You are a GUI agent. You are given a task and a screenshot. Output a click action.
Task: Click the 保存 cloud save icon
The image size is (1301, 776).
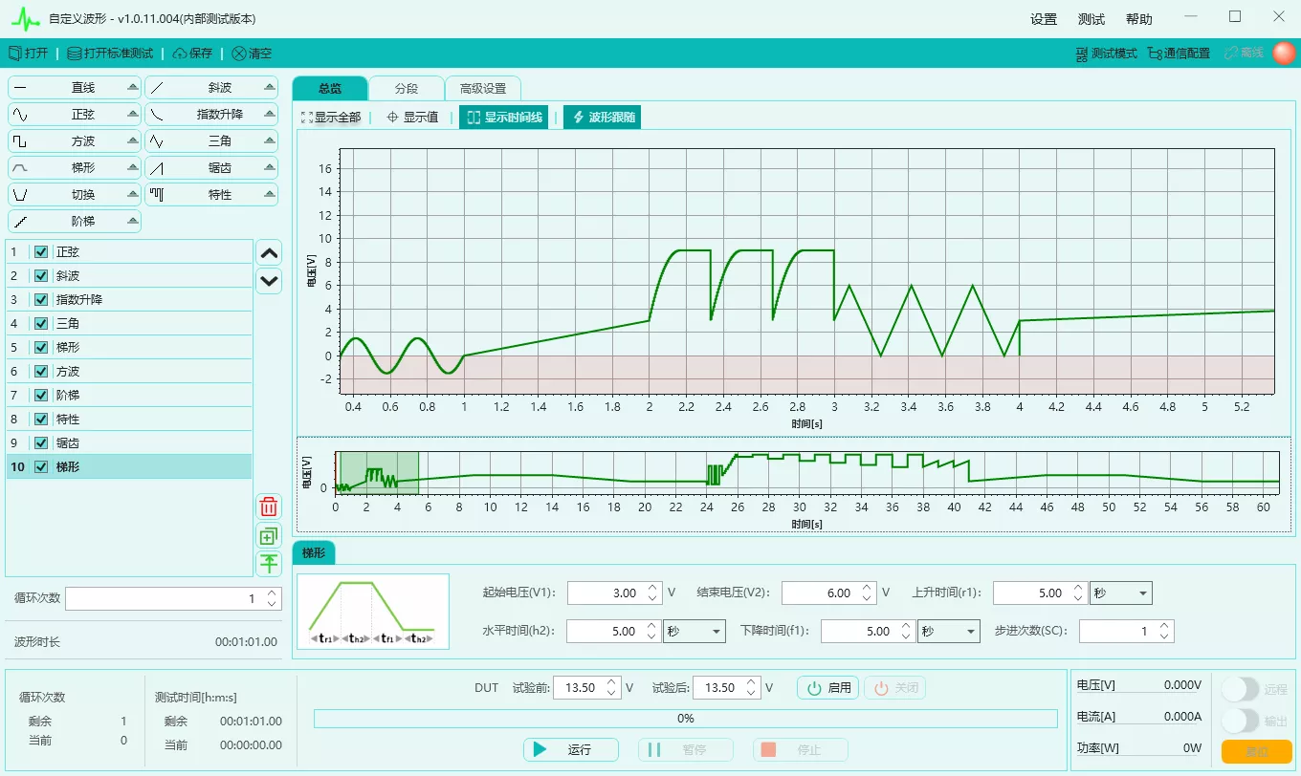pyautogui.click(x=181, y=54)
